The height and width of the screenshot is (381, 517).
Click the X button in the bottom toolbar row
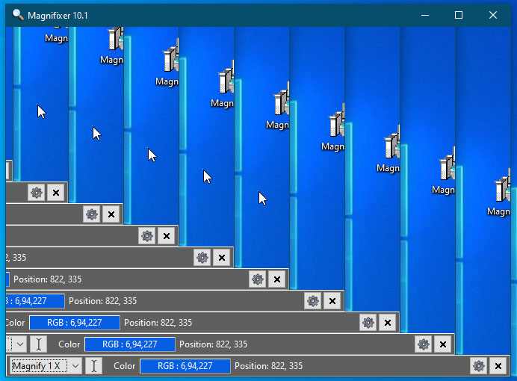(498, 366)
